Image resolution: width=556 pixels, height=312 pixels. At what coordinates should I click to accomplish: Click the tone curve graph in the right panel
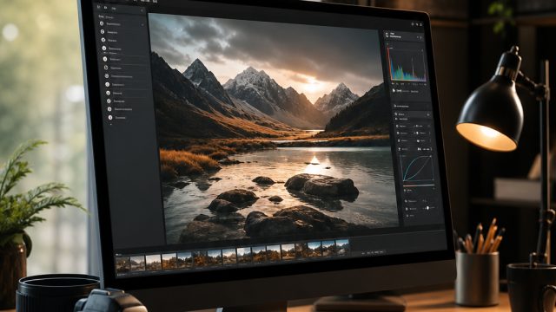pyautogui.click(x=417, y=168)
